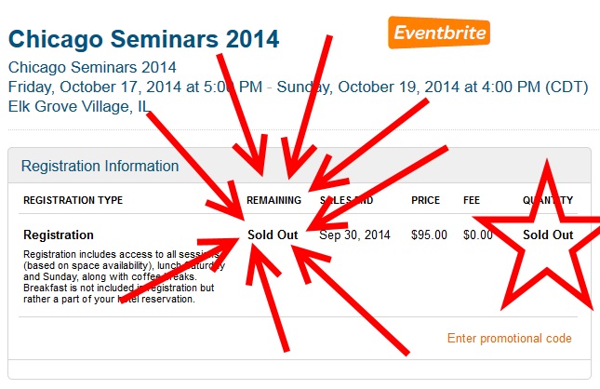Click Sold Out under the Remaining column
This screenshot has height=389, width=600.
tap(273, 235)
